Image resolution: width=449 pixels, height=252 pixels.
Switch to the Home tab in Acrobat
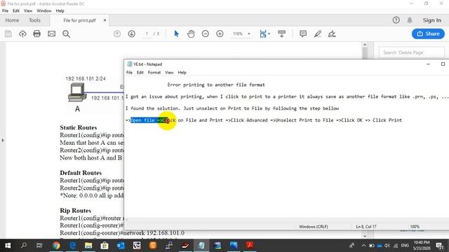(x=12, y=20)
